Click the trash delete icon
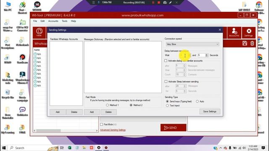The image size is (269, 151). coord(252,43)
